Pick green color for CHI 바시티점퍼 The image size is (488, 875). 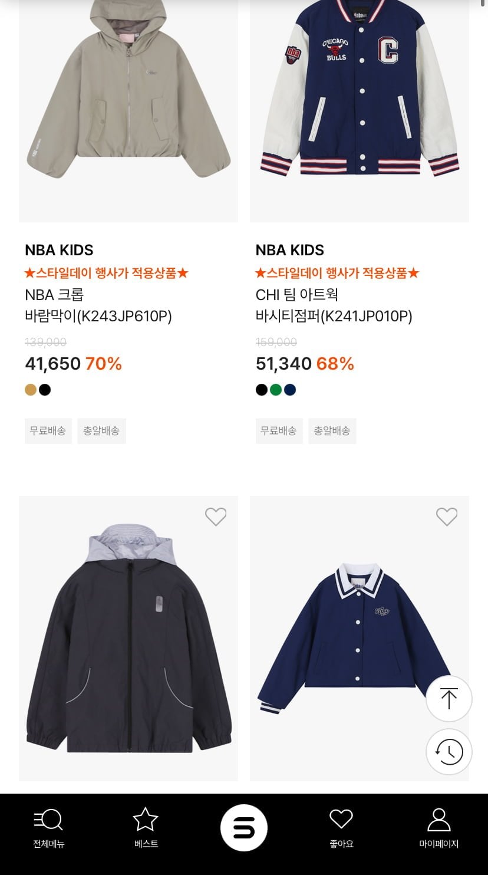coord(276,390)
